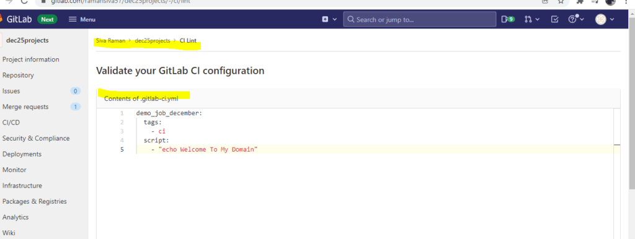Click Siva Raman breadcrumb link
Image resolution: width=635 pixels, height=239 pixels.
pyautogui.click(x=110, y=41)
